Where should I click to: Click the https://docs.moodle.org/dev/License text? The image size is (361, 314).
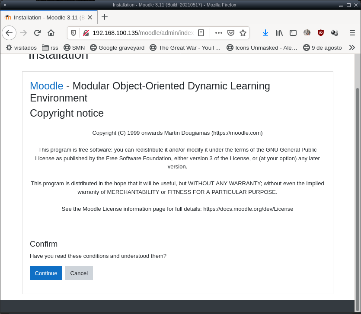click(x=248, y=209)
